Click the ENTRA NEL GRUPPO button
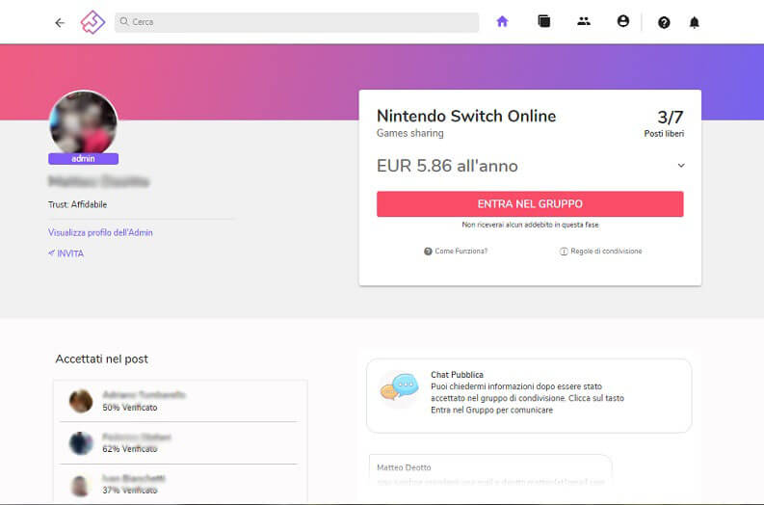The image size is (764, 505). tap(530, 203)
